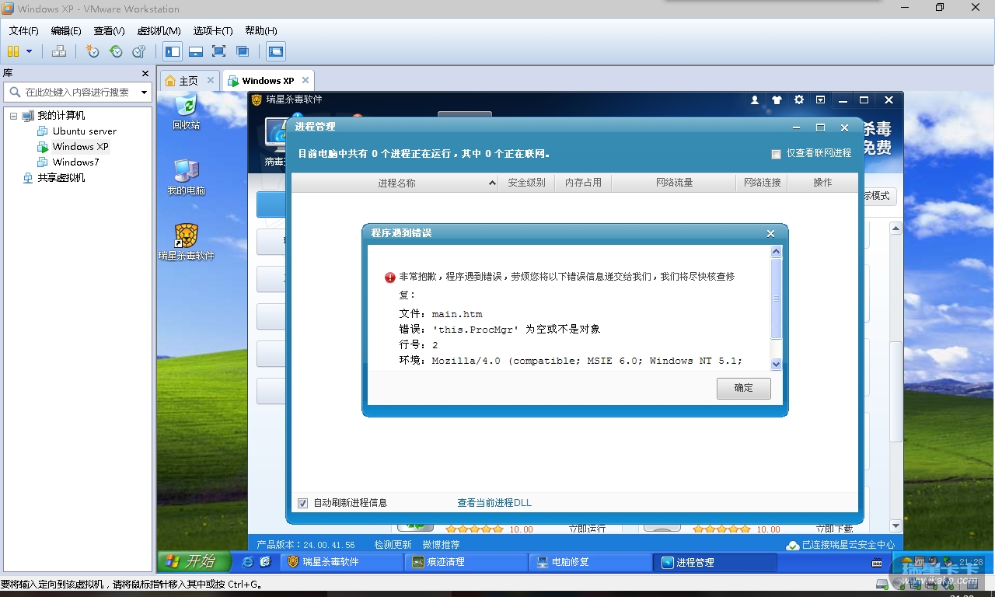
Task: Open the Windows XP 开始 menu
Action: pos(194,561)
